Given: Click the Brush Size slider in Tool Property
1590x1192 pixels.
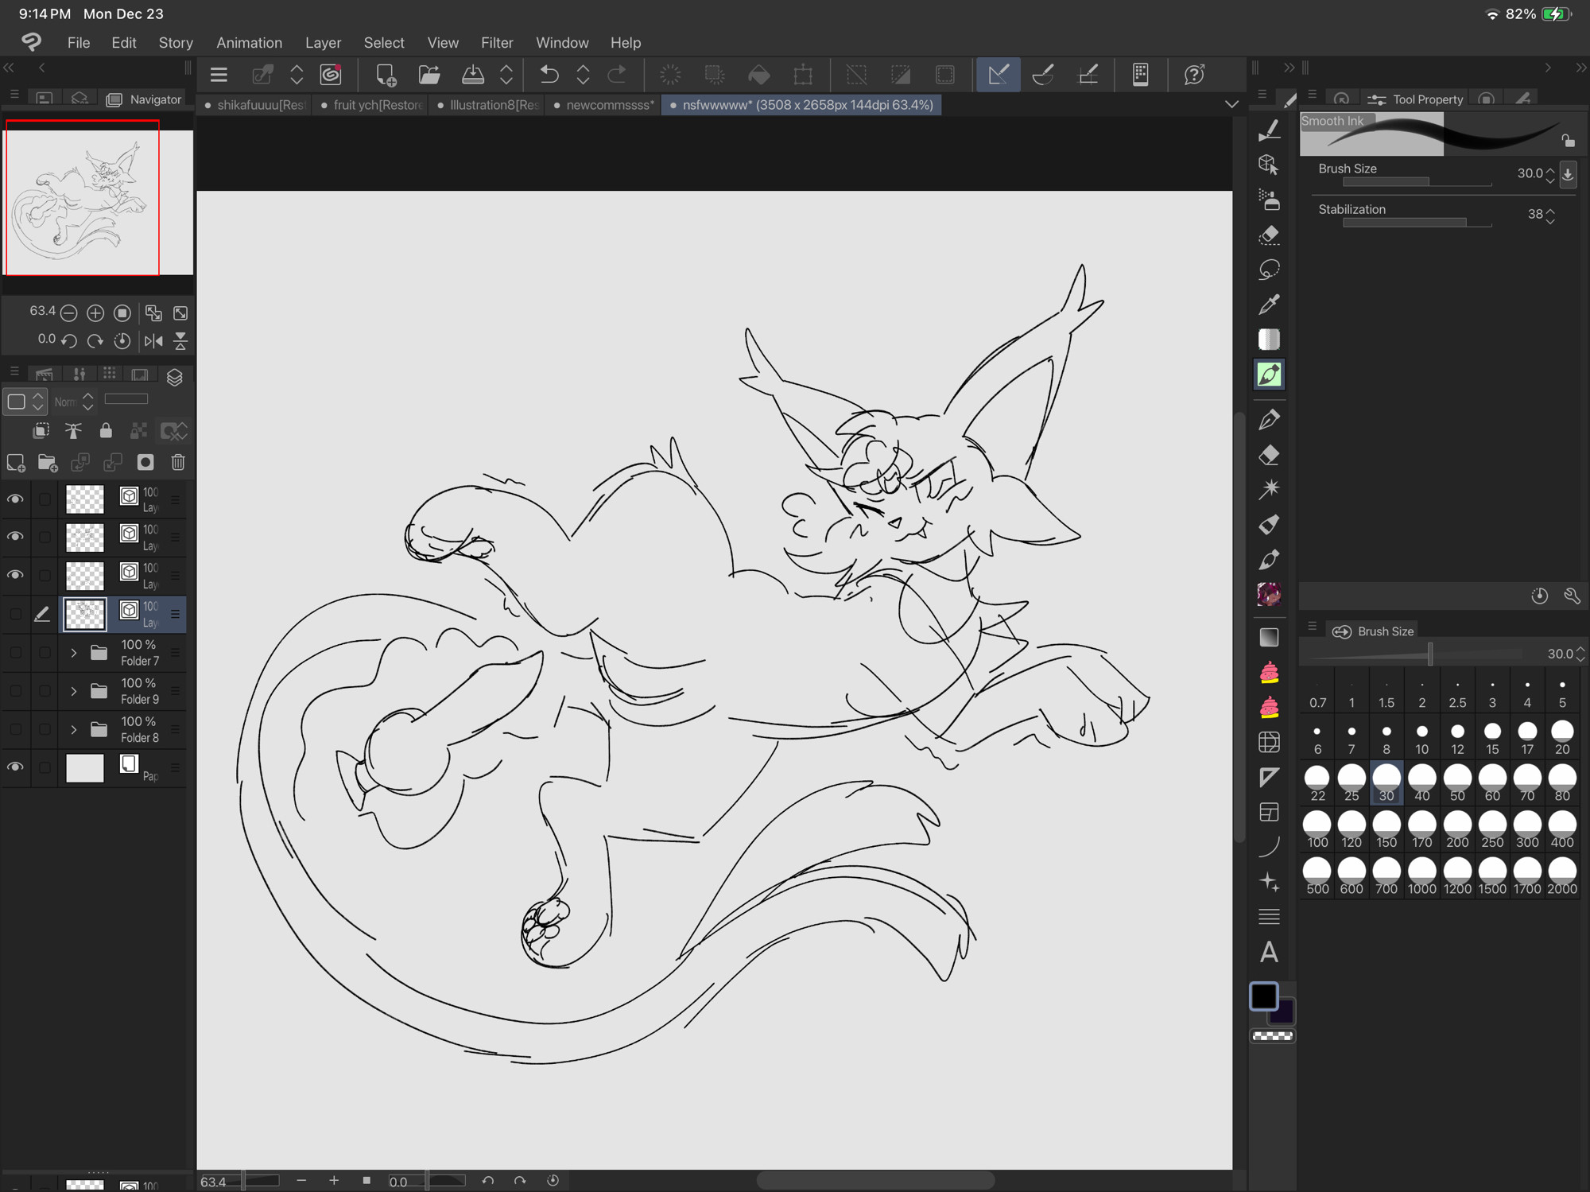Looking at the screenshot, I should [x=1417, y=182].
